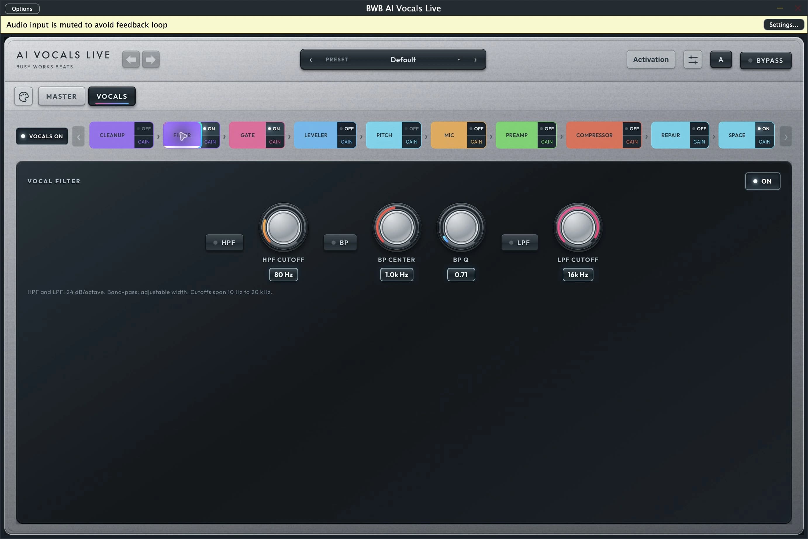808x539 pixels.
Task: Open the Default preset dropdown
Action: pos(403,60)
